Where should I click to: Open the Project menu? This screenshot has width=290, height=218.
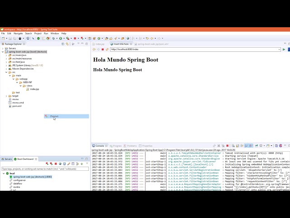pyautogui.click(x=38, y=34)
